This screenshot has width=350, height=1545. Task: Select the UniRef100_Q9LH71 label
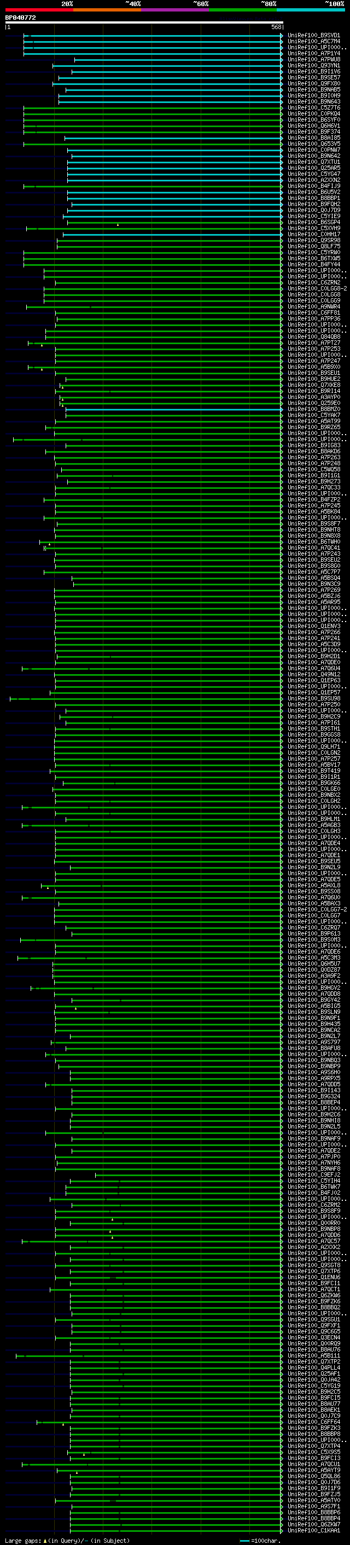[x=313, y=746]
